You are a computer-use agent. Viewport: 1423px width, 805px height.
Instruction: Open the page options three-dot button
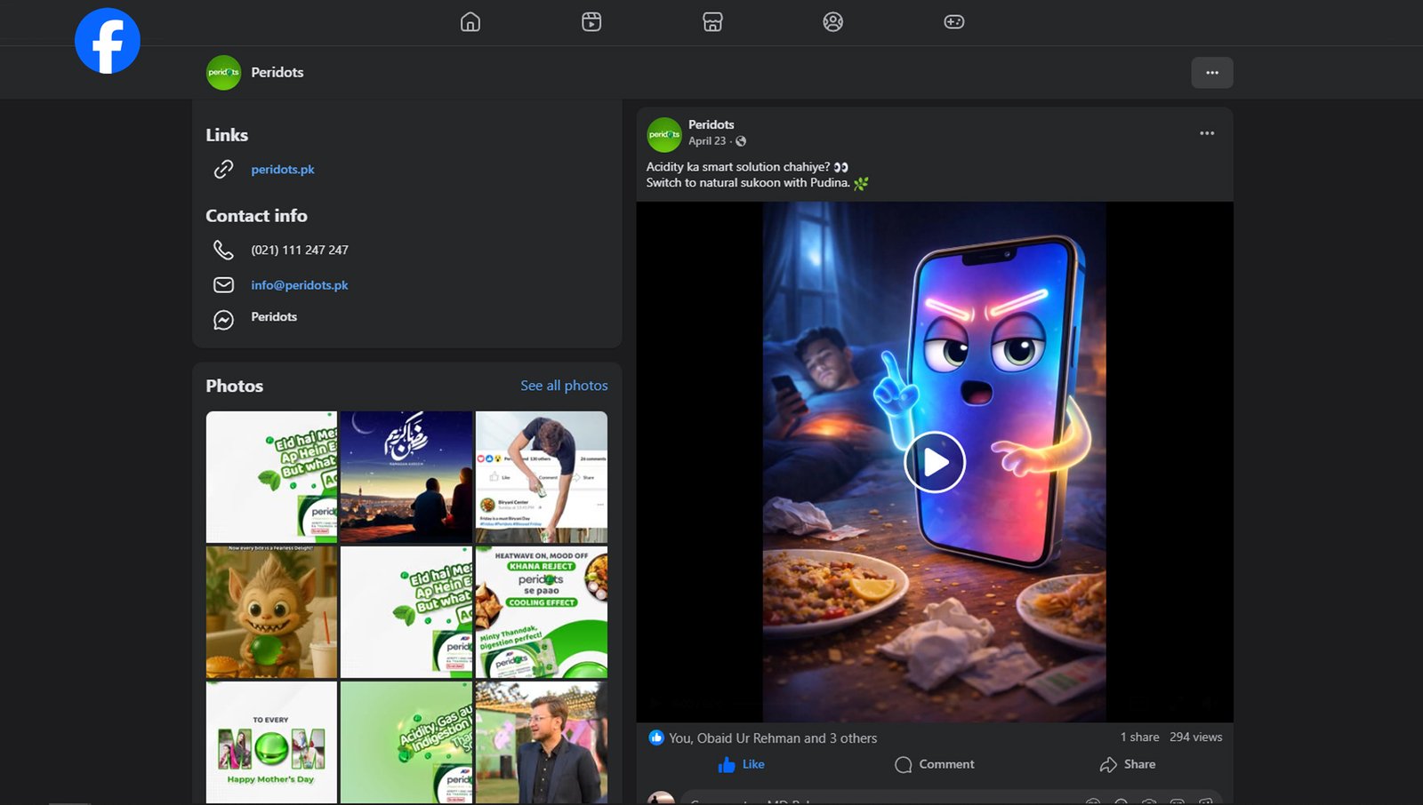click(1212, 73)
